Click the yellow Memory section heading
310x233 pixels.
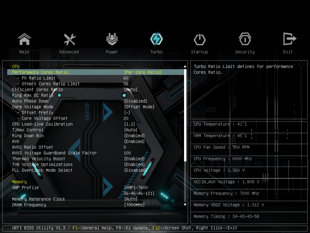[x=19, y=182]
